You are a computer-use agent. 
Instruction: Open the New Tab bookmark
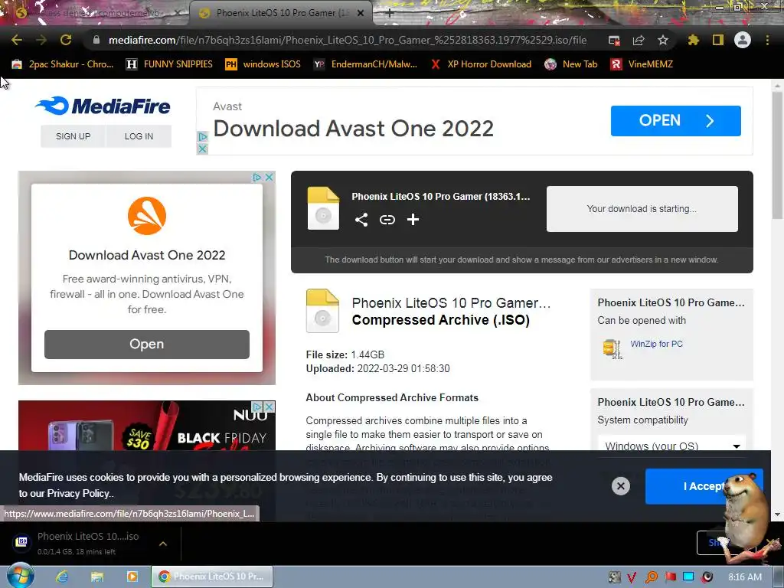coord(571,64)
